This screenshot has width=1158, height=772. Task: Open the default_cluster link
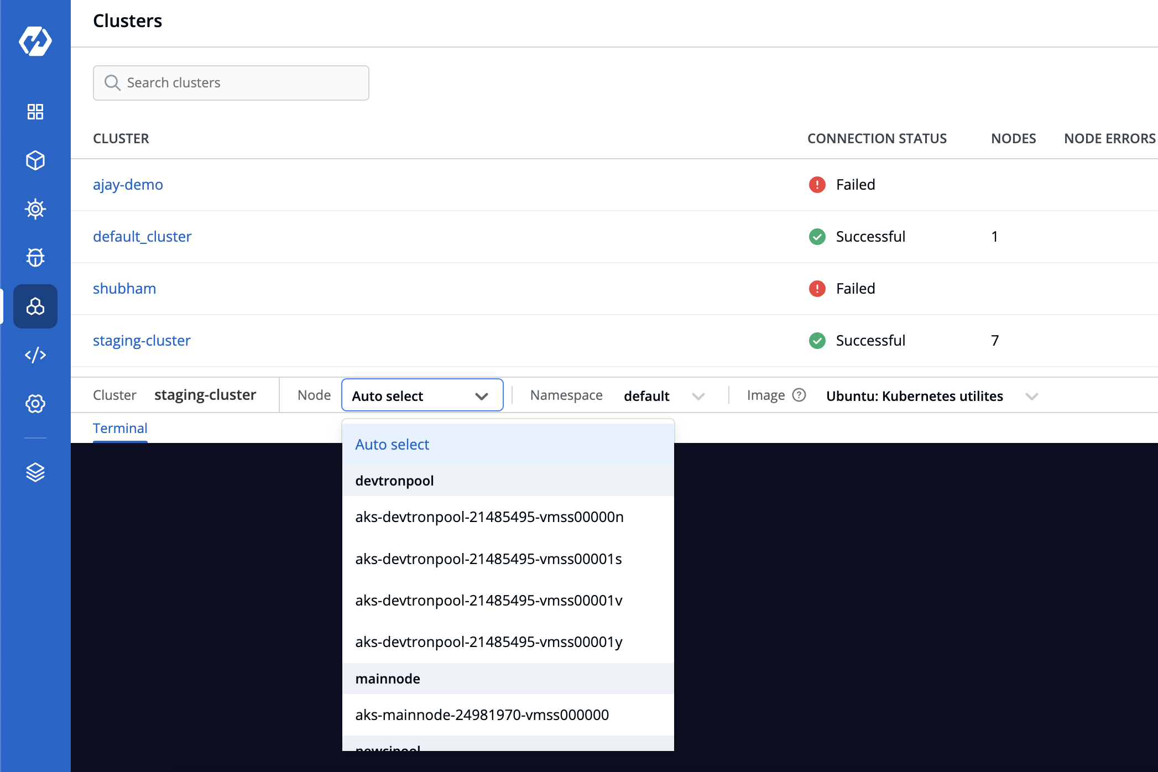pos(142,237)
